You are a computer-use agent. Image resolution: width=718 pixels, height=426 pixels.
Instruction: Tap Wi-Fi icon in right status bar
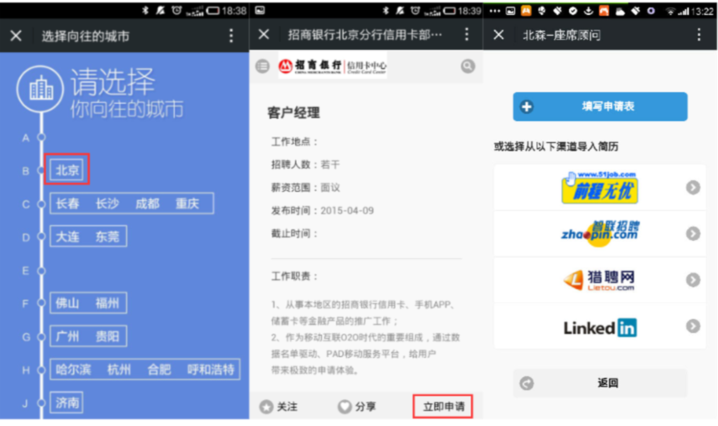(x=671, y=12)
